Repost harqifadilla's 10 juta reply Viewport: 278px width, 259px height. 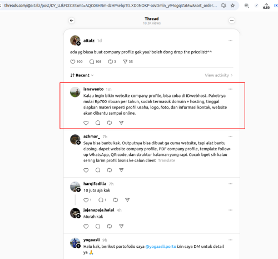pos(116,200)
